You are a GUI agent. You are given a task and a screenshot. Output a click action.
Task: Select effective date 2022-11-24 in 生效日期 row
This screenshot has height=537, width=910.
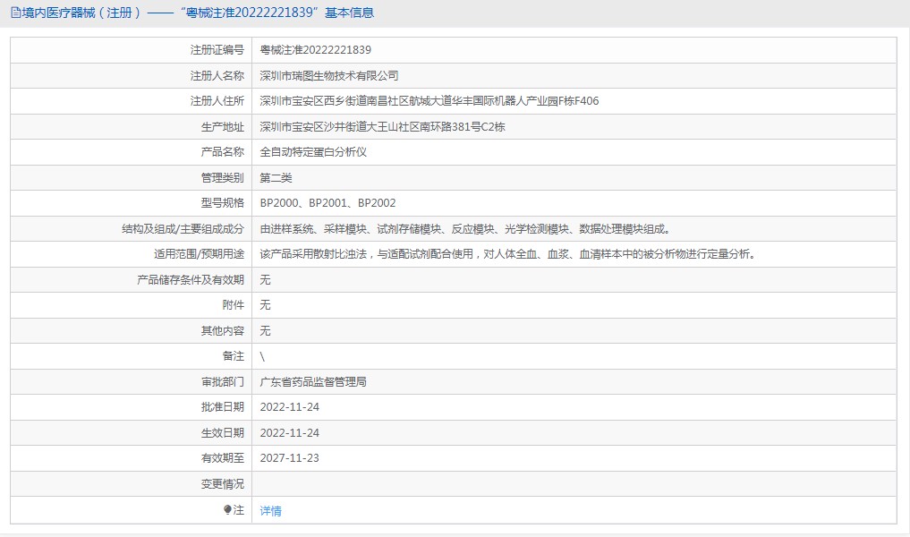(290, 433)
